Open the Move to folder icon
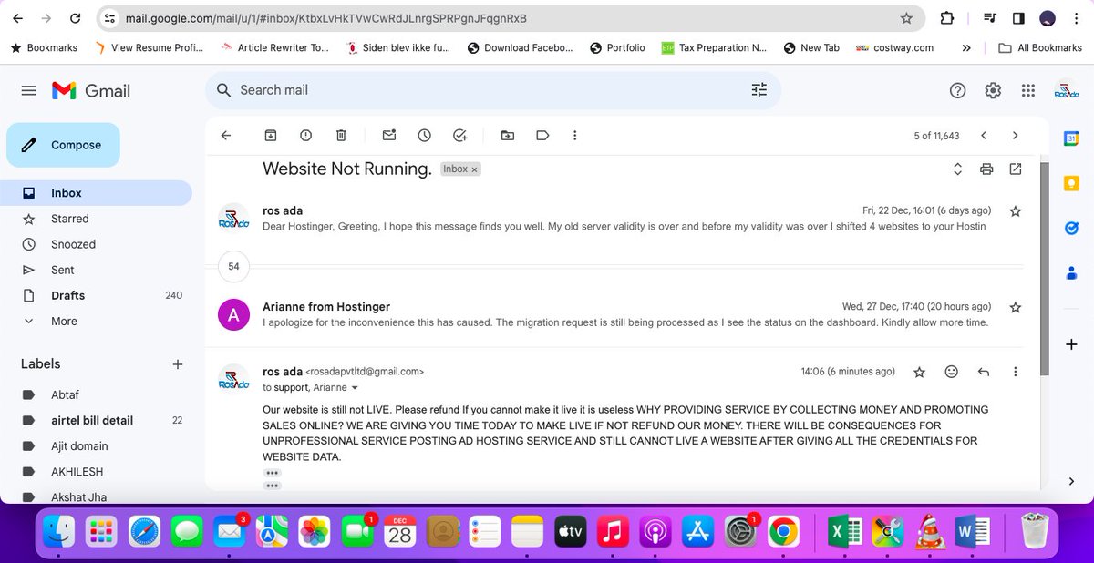1094x563 pixels. 508,136
